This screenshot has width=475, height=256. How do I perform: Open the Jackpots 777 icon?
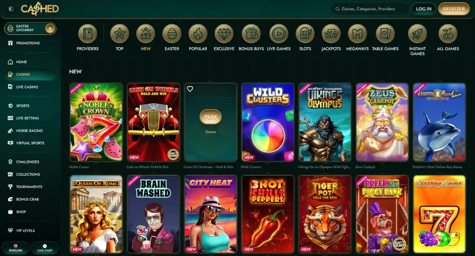331,34
